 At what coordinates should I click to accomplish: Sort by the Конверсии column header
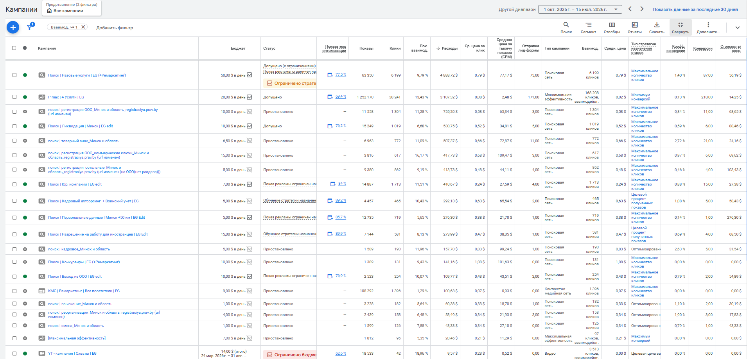[x=703, y=48]
